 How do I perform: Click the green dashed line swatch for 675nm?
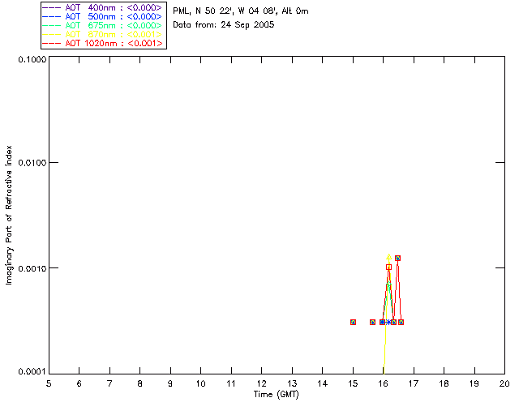[x=52, y=25]
